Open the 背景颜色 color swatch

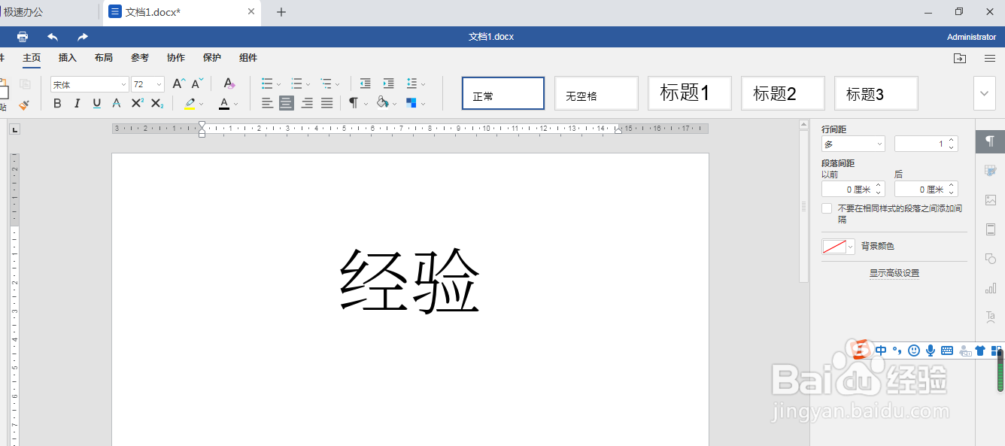[x=838, y=247]
